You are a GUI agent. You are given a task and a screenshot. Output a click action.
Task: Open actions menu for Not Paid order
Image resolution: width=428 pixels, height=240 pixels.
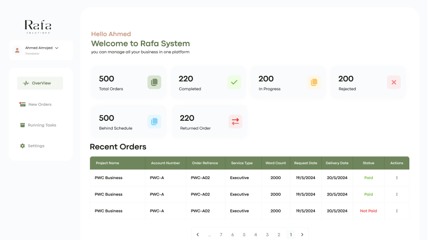tap(397, 211)
